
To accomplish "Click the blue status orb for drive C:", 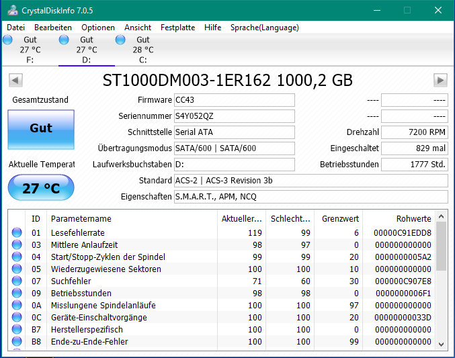I will click(x=120, y=40).
